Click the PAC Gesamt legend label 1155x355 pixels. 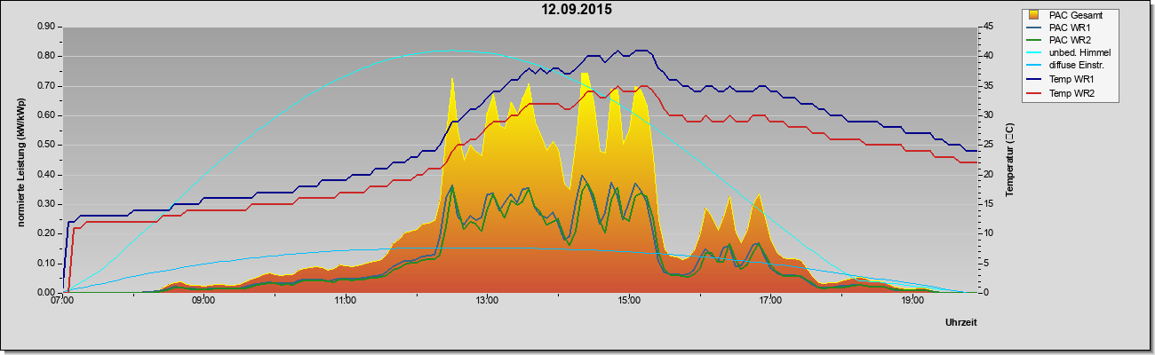1074,15
